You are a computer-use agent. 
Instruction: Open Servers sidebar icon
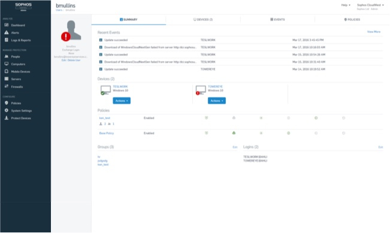(7, 79)
